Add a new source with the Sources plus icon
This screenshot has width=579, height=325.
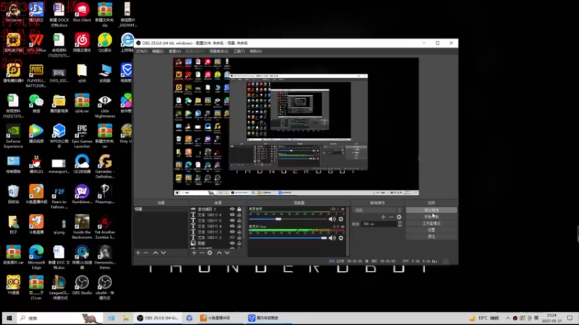tap(194, 253)
